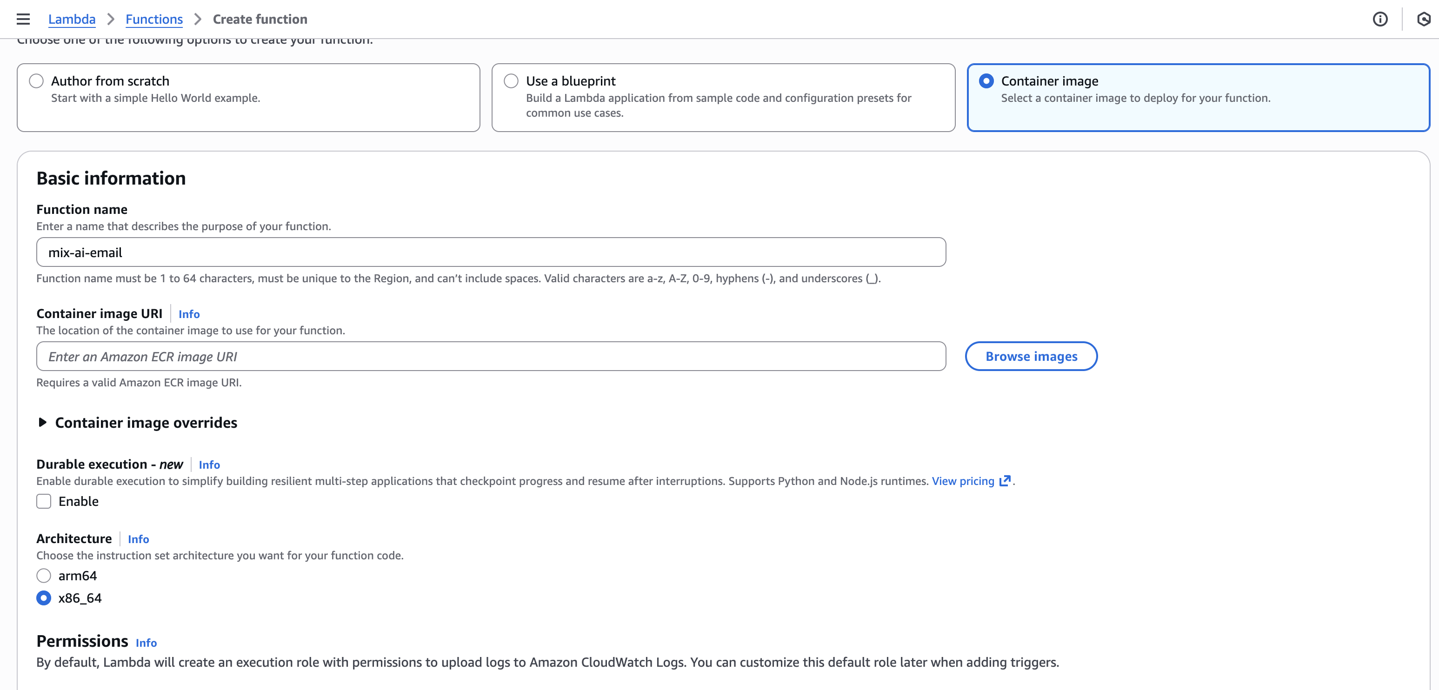The image size is (1439, 690).
Task: Open the Amazon Q assistant
Action: (x=1423, y=20)
